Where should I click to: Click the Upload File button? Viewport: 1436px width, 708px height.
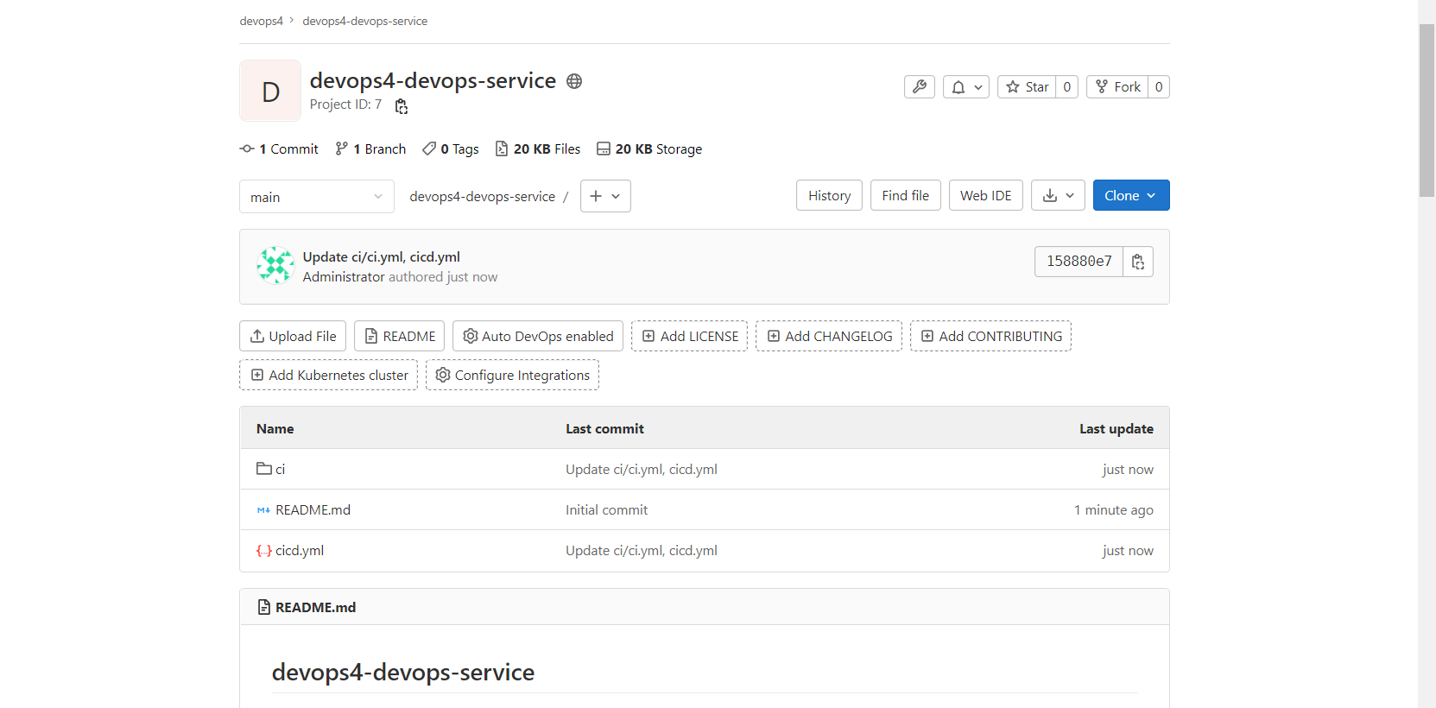pos(293,337)
